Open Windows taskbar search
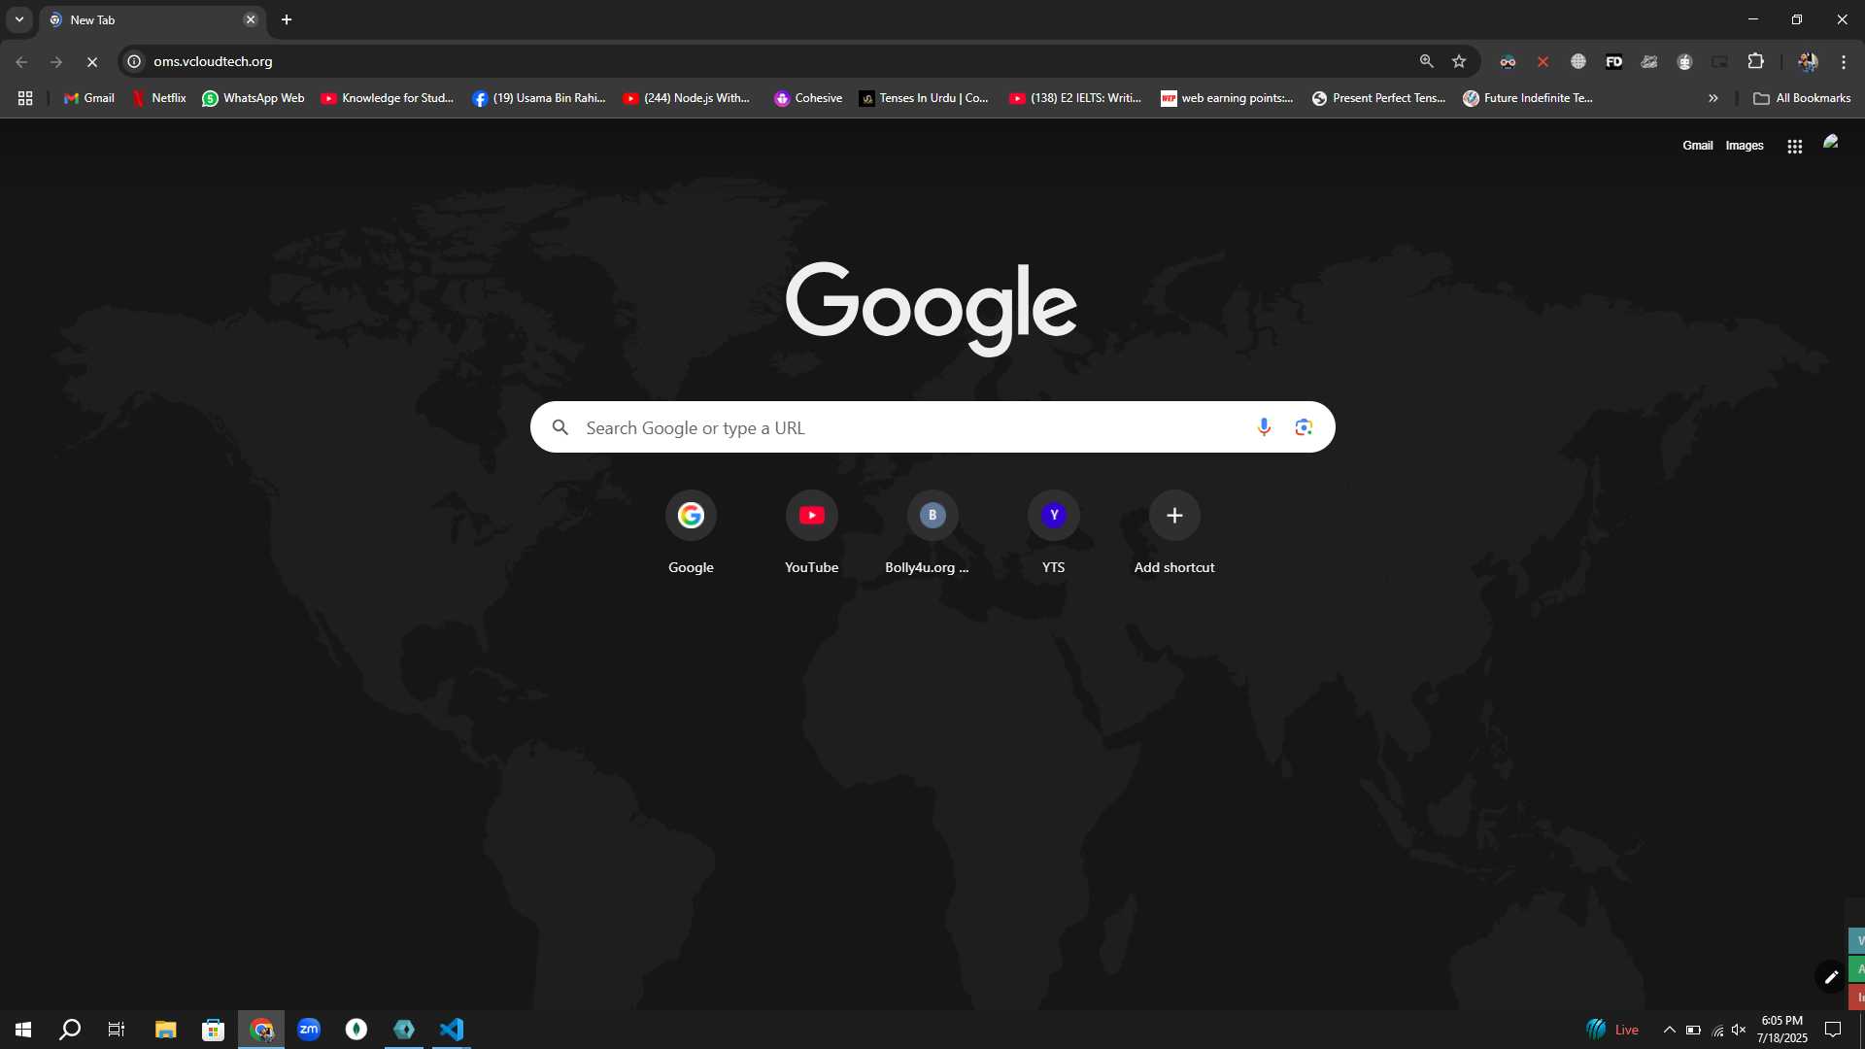 (x=70, y=1030)
